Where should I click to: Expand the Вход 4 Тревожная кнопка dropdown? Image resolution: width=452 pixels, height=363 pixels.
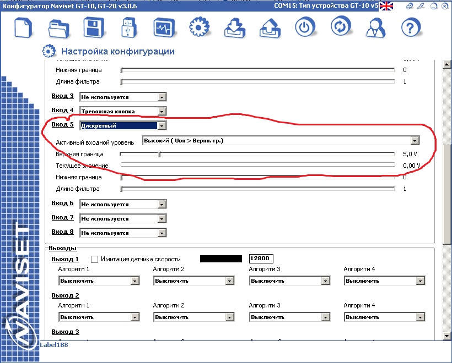click(x=162, y=112)
